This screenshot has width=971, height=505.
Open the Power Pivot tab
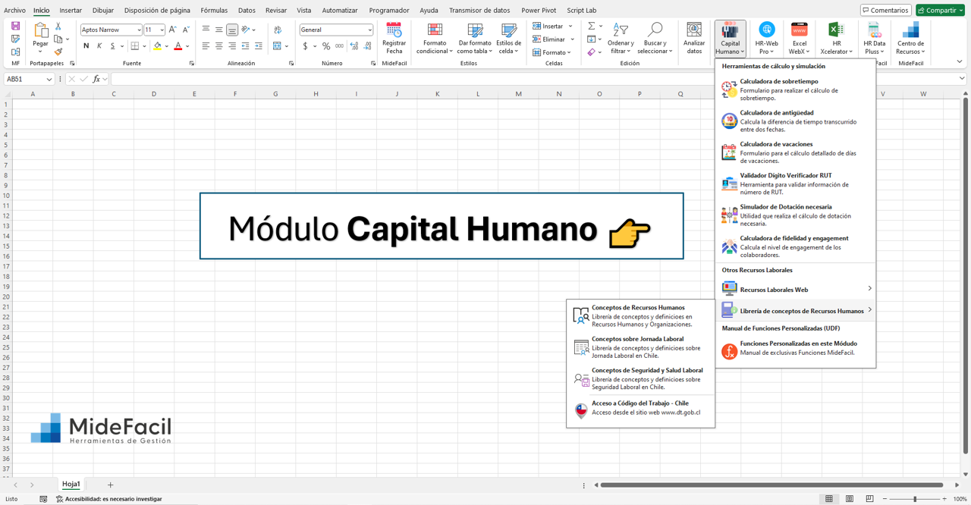(539, 11)
